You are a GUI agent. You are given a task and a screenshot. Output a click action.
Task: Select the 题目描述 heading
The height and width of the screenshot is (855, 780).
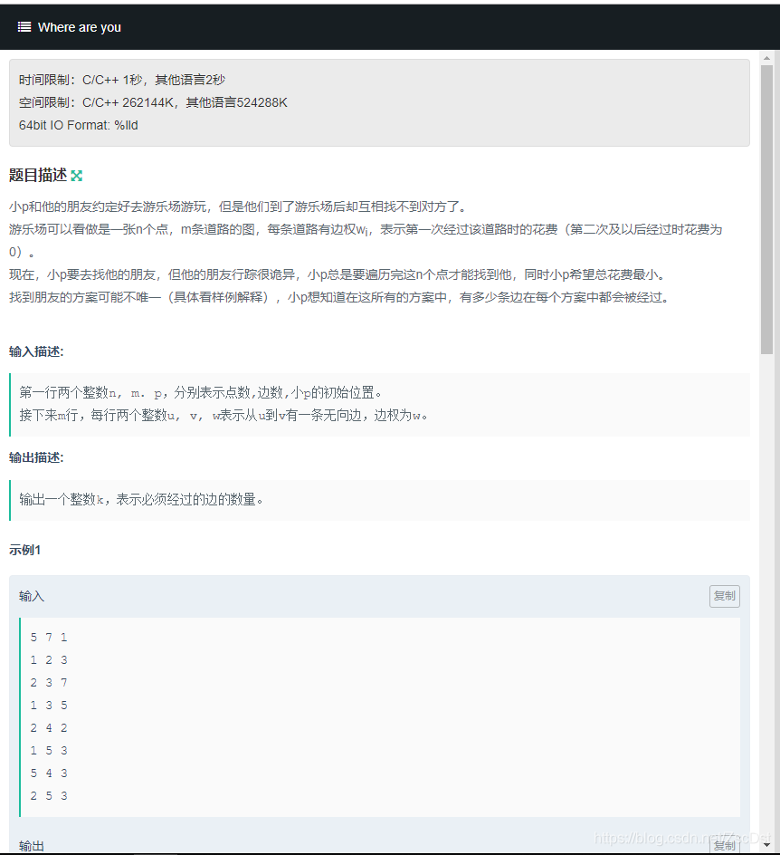(38, 175)
